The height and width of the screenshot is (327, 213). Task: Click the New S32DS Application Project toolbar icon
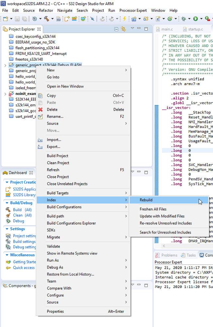(67, 19)
